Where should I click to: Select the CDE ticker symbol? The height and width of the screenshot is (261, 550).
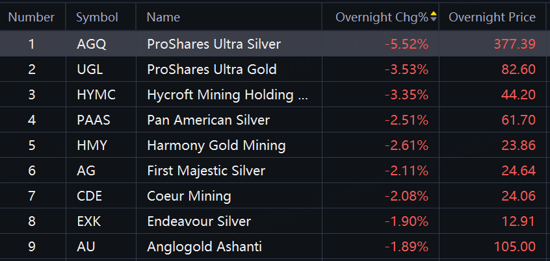click(90, 196)
